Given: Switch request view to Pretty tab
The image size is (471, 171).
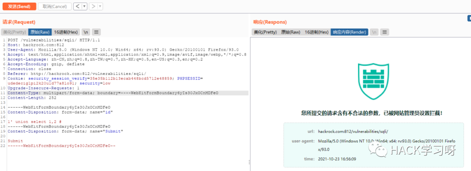Looking at the screenshot, I should click(x=15, y=32).
